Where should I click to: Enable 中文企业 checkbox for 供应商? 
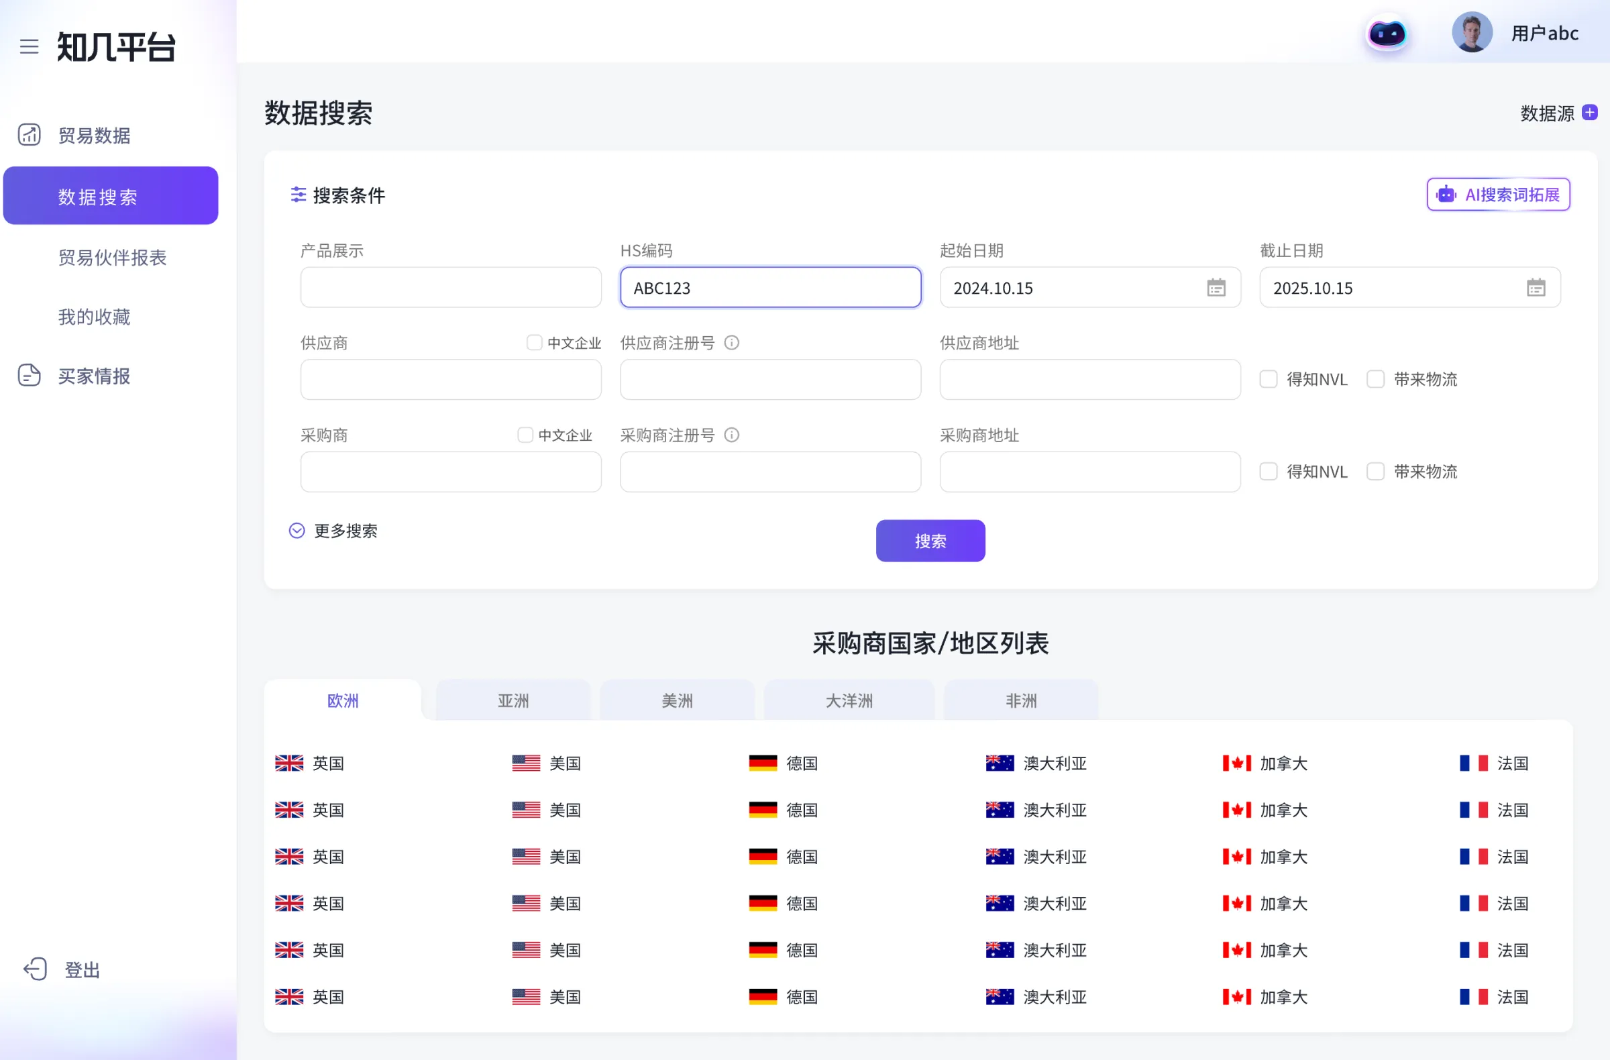(535, 343)
